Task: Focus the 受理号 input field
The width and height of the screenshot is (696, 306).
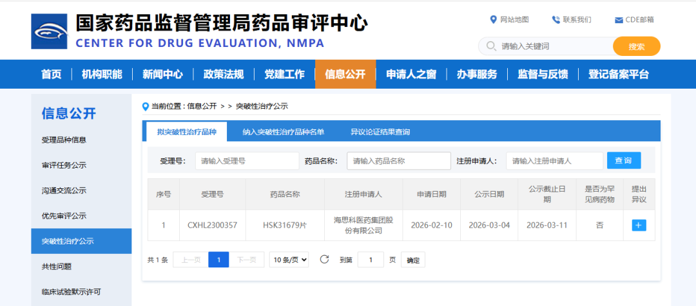Action: 247,161
